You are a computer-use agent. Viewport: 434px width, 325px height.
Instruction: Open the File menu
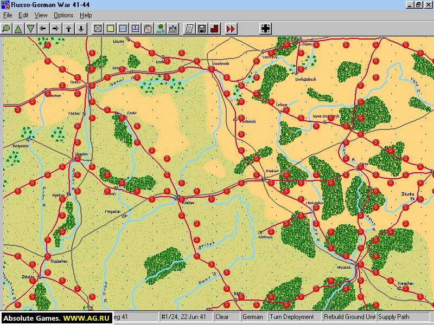(8, 15)
